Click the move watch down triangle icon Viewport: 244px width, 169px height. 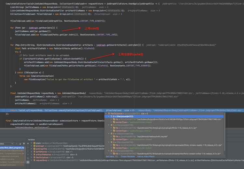pyautogui.click(x=28, y=155)
